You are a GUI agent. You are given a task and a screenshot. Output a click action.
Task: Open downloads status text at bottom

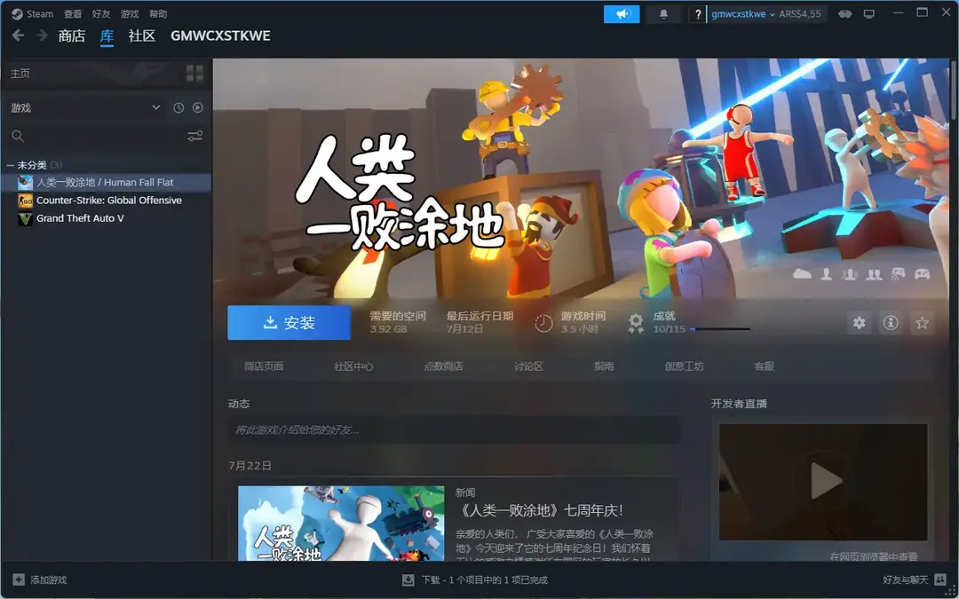coord(485,580)
